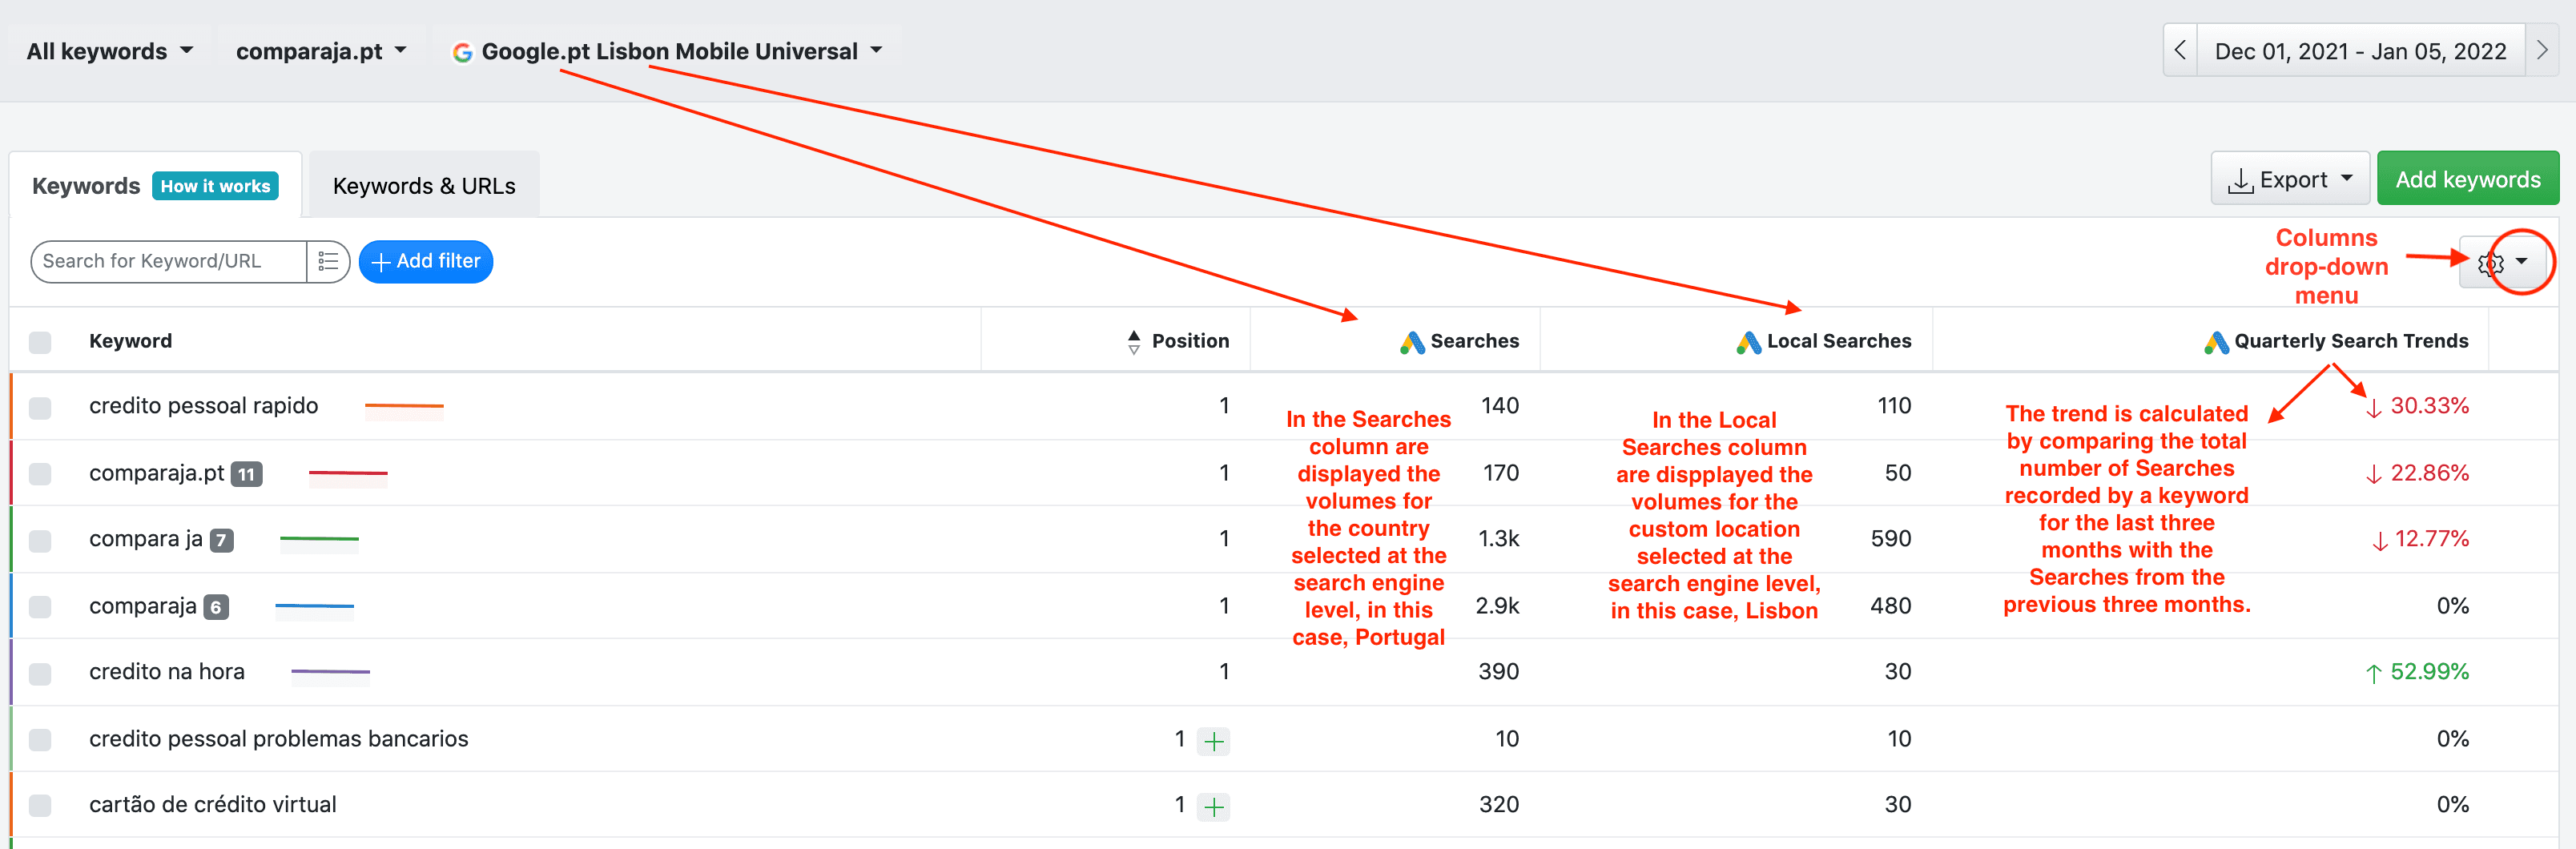
Task: Open credito pessoal problemas bancarios keyword
Action: [x=279, y=739]
